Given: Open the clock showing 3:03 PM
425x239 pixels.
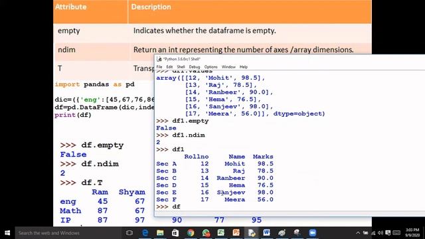Looking at the screenshot, I should 412,233.
